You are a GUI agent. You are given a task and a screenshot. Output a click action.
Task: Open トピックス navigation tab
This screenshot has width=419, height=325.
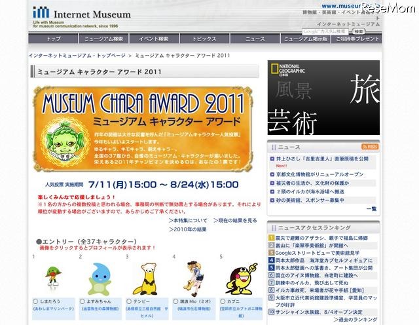pyautogui.click(x=204, y=39)
